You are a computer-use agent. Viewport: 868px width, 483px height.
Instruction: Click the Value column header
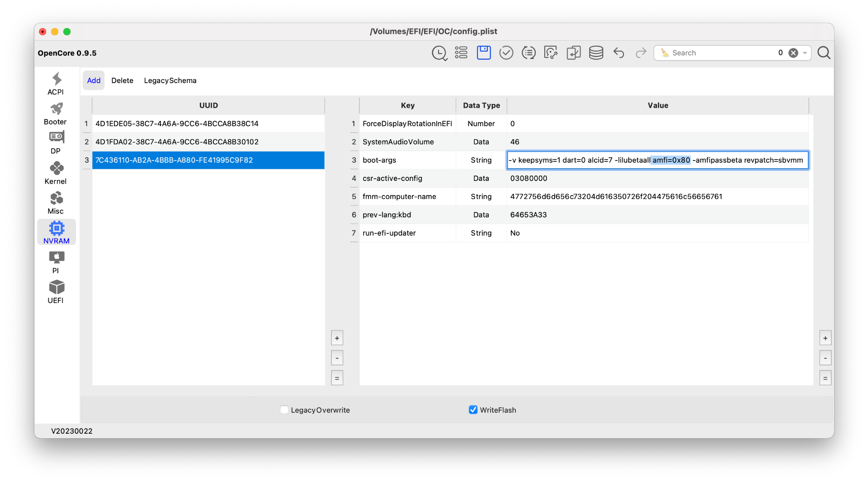(x=657, y=105)
